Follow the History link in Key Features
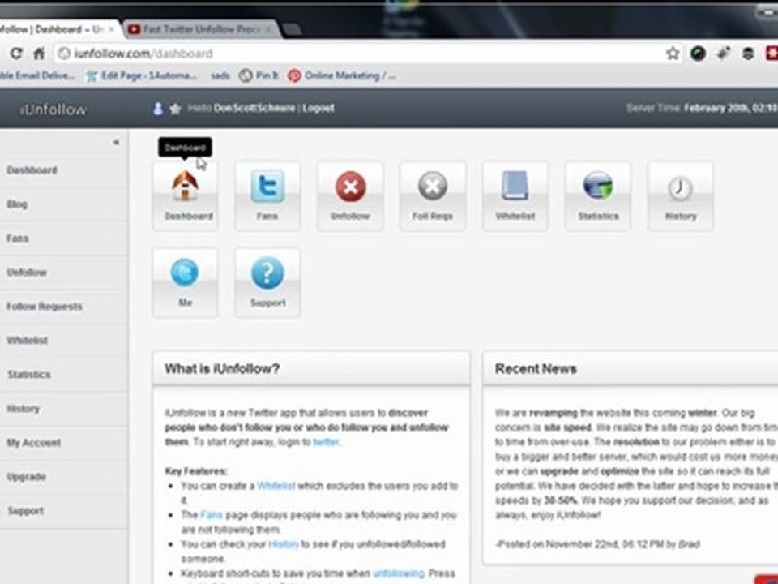 click(x=284, y=544)
